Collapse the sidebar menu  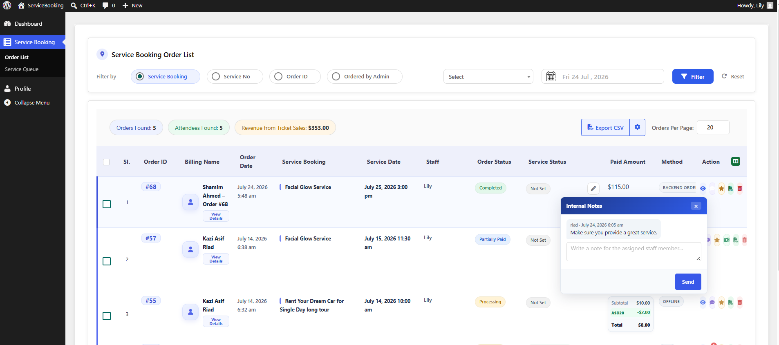[x=32, y=102]
